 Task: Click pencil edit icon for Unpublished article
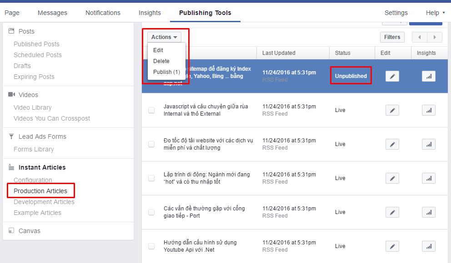pos(392,76)
